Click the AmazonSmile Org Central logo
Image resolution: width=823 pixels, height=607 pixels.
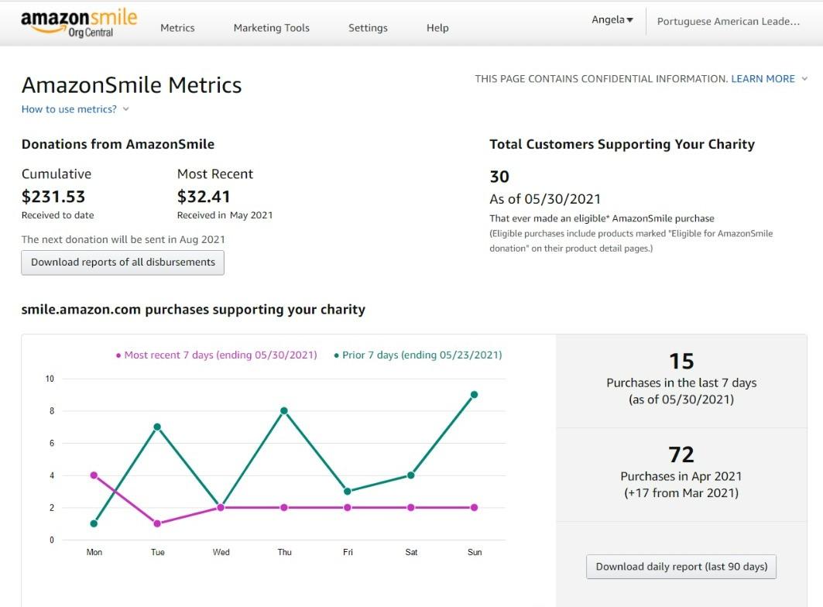[x=79, y=23]
